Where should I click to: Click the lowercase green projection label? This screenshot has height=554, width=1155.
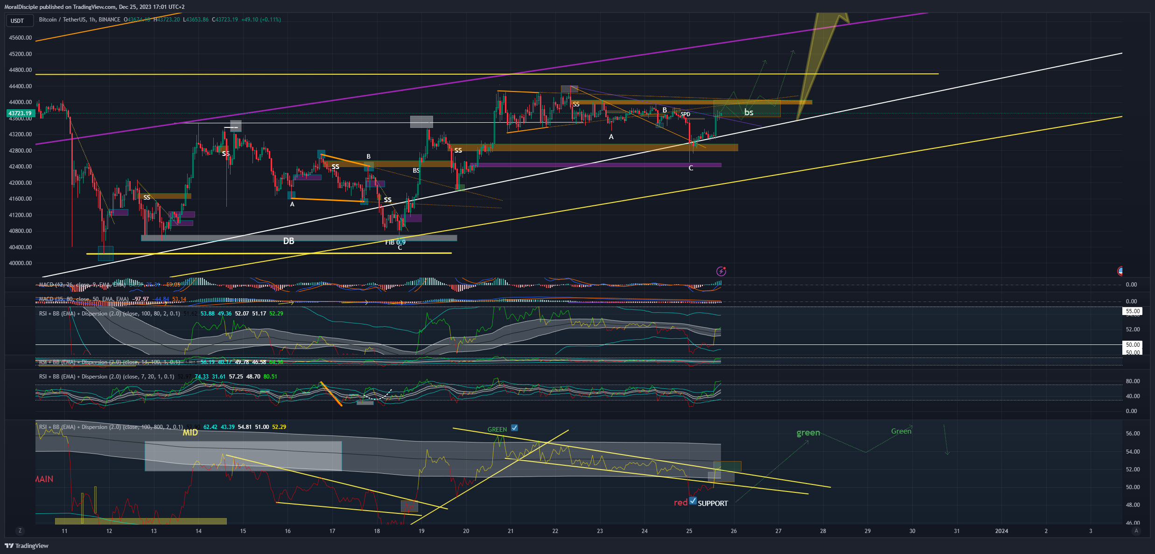click(808, 433)
